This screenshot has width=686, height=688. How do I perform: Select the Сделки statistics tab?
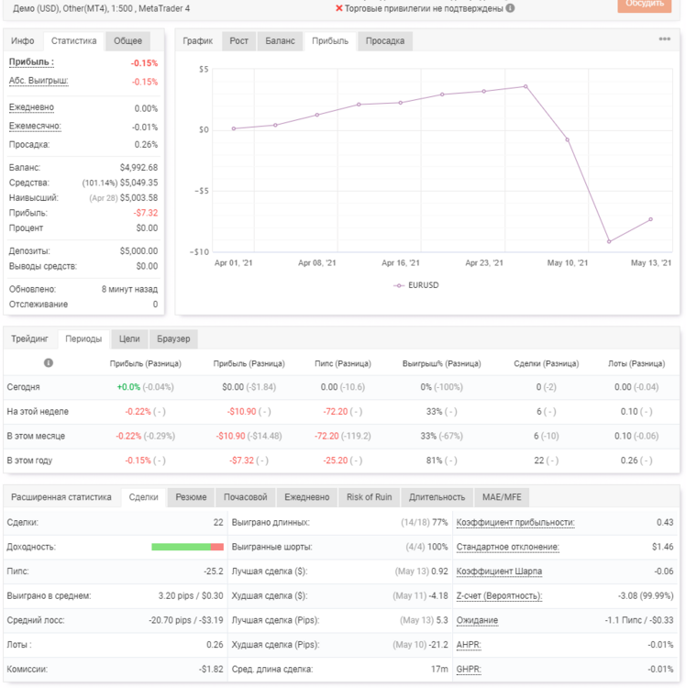[143, 497]
